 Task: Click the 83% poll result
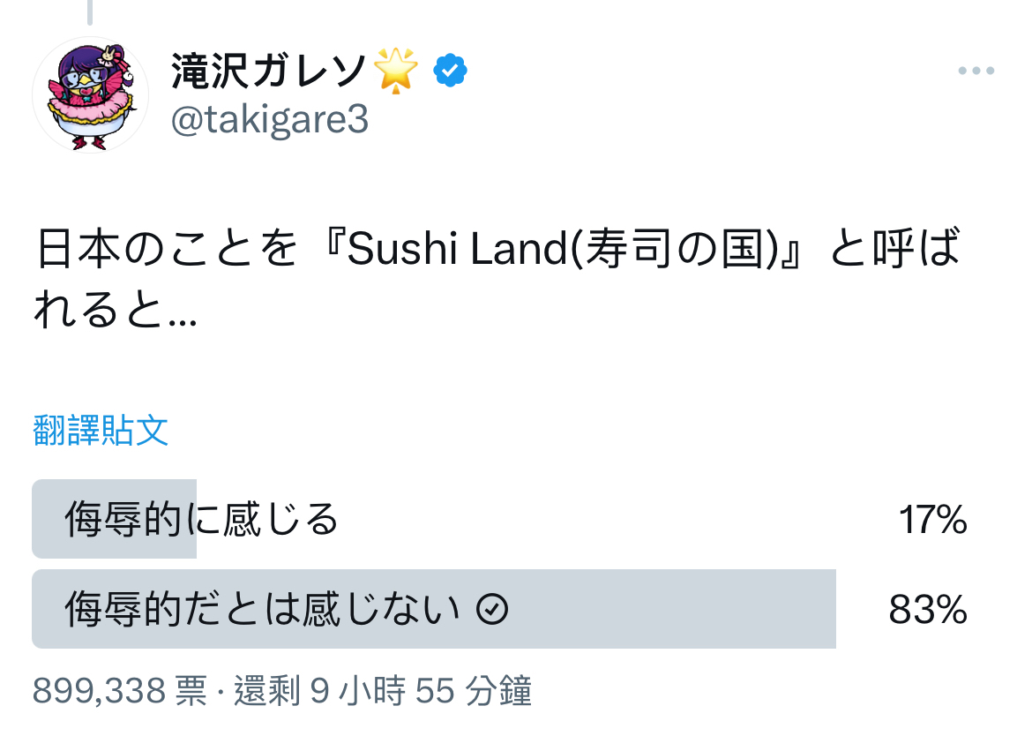click(928, 610)
